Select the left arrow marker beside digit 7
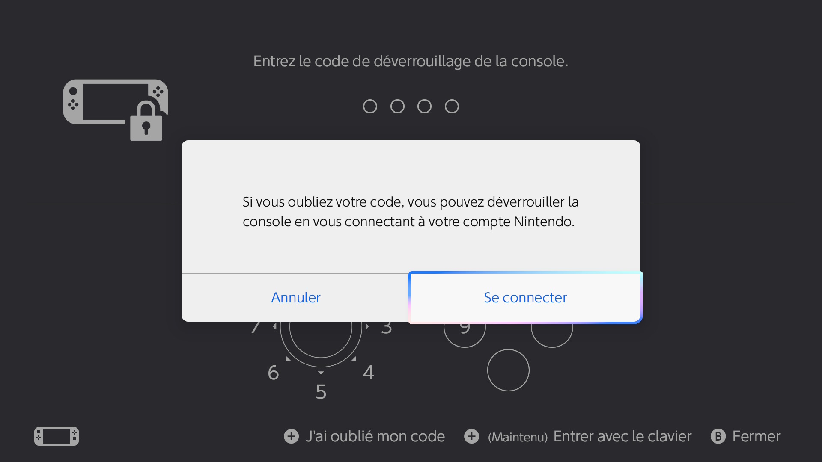Image resolution: width=822 pixels, height=462 pixels. click(274, 326)
